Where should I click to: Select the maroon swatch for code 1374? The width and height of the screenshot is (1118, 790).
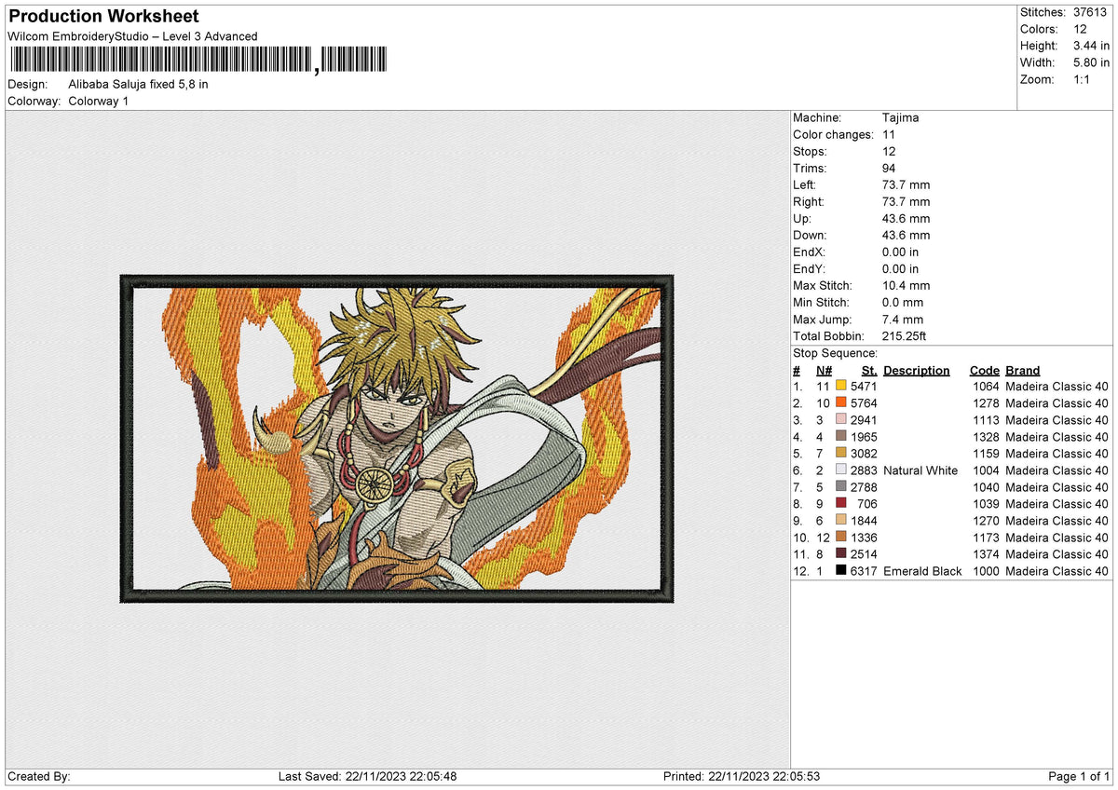click(x=841, y=553)
